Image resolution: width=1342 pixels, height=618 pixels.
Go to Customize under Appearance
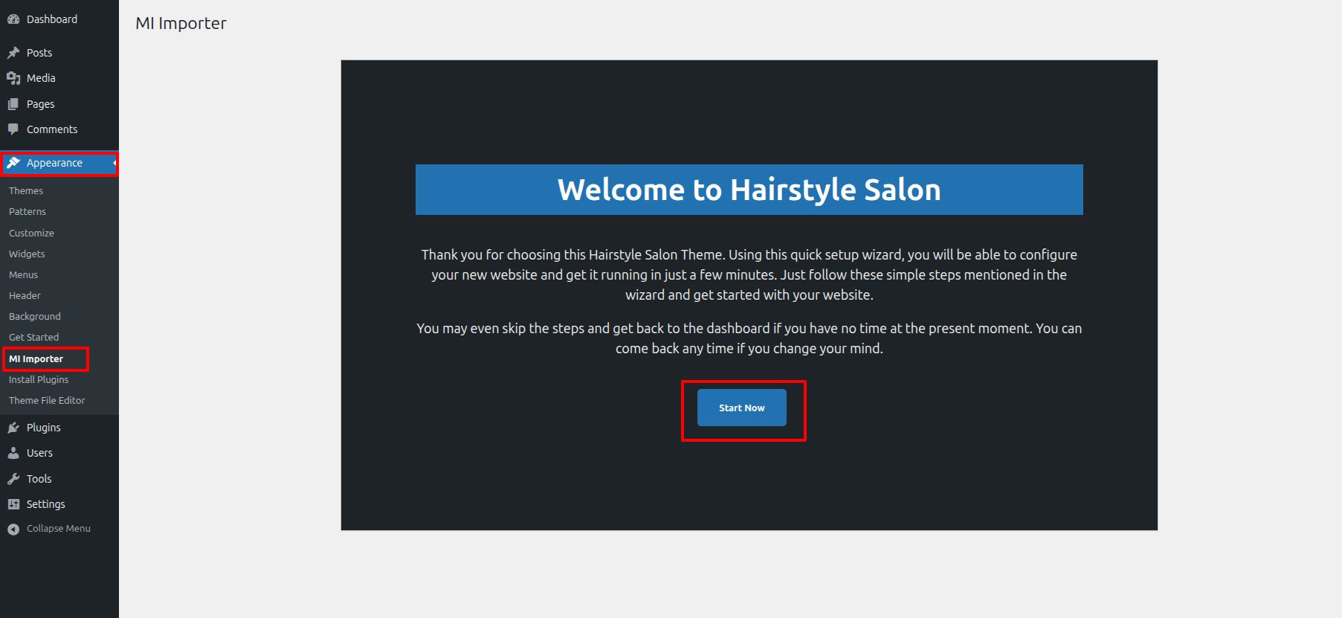point(31,234)
